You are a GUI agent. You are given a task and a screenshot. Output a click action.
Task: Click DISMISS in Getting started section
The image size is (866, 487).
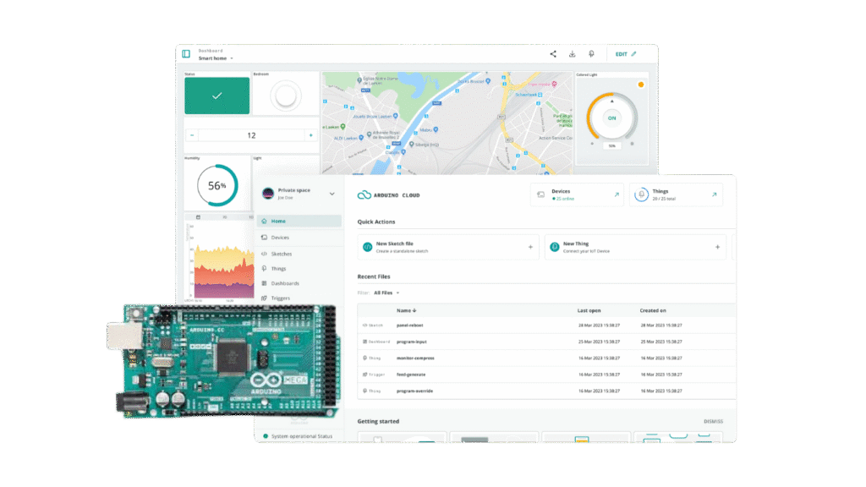713,421
